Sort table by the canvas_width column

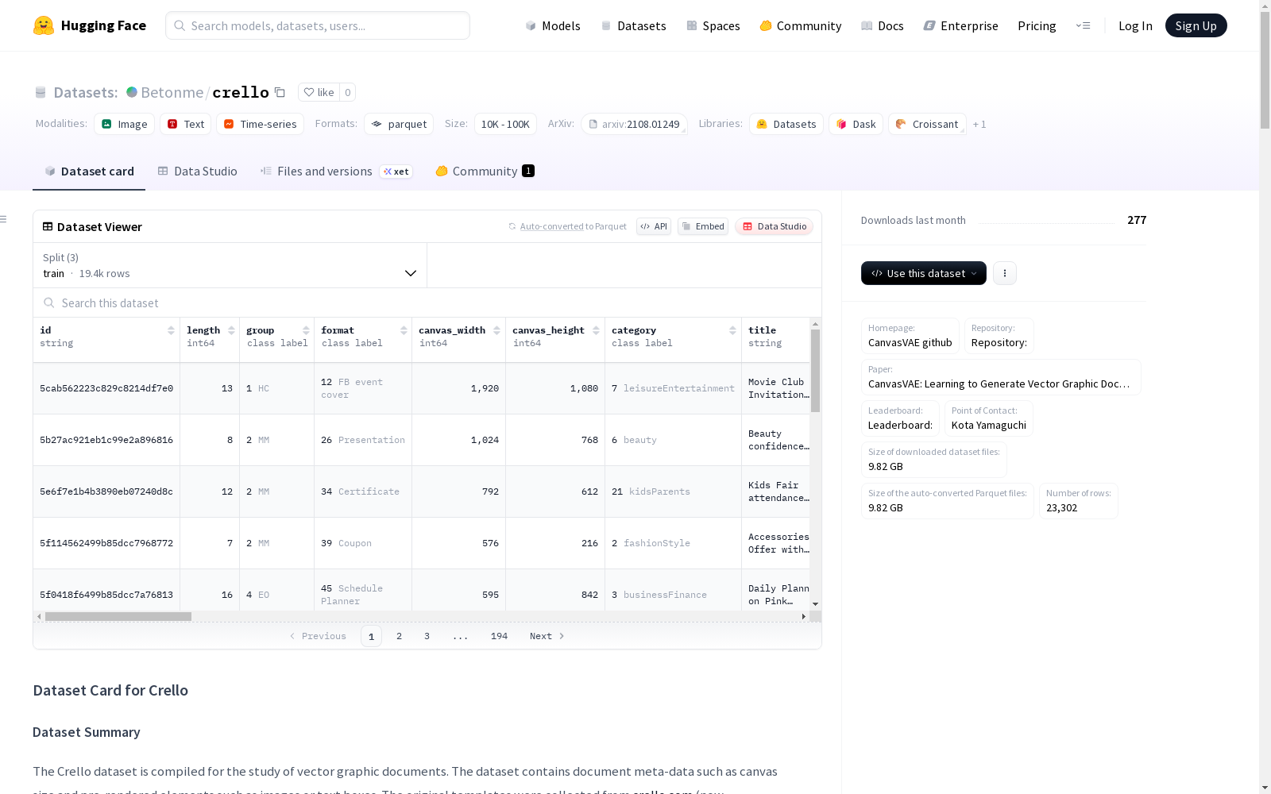pyautogui.click(x=496, y=330)
